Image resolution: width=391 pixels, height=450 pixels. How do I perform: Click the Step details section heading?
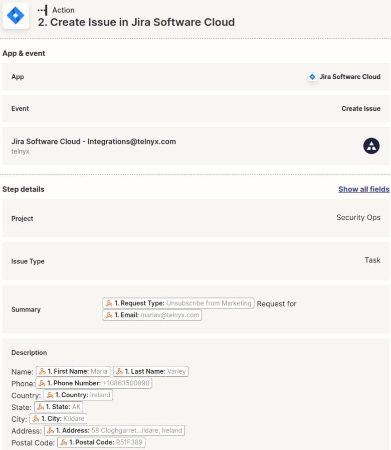[23, 189]
